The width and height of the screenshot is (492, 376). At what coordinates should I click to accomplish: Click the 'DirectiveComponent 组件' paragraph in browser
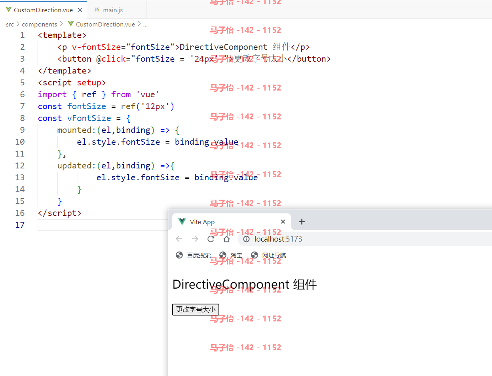click(245, 284)
